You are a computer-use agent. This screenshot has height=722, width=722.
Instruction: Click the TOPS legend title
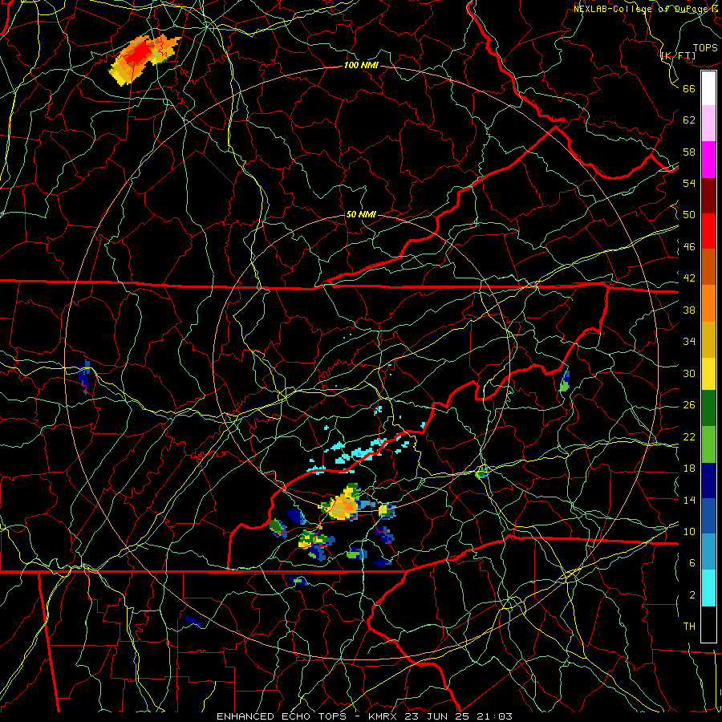click(x=705, y=48)
